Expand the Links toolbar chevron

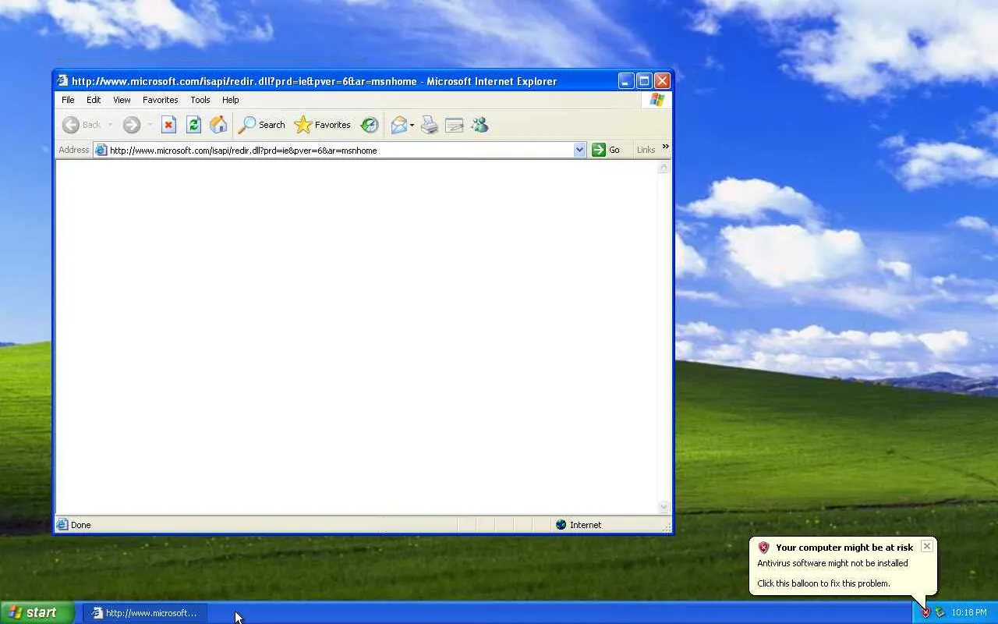click(x=665, y=147)
